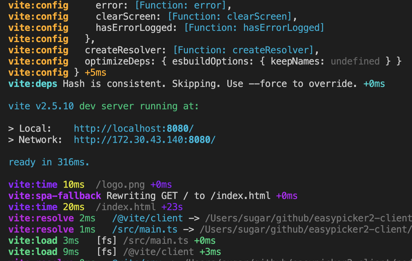Click the "keepNames:" key
412x261 pixels.
298,61
